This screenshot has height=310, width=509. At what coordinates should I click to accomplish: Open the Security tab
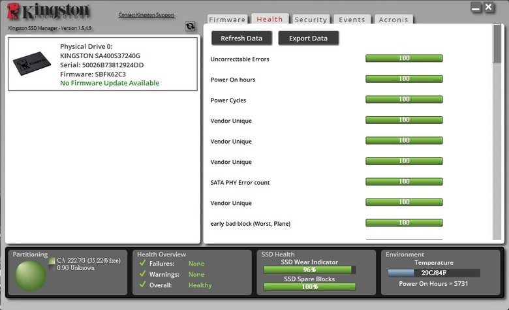tap(311, 20)
